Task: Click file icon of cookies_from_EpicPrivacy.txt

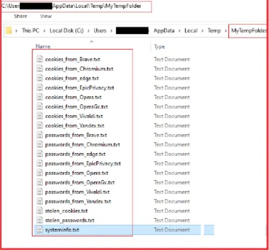Action: (40, 88)
